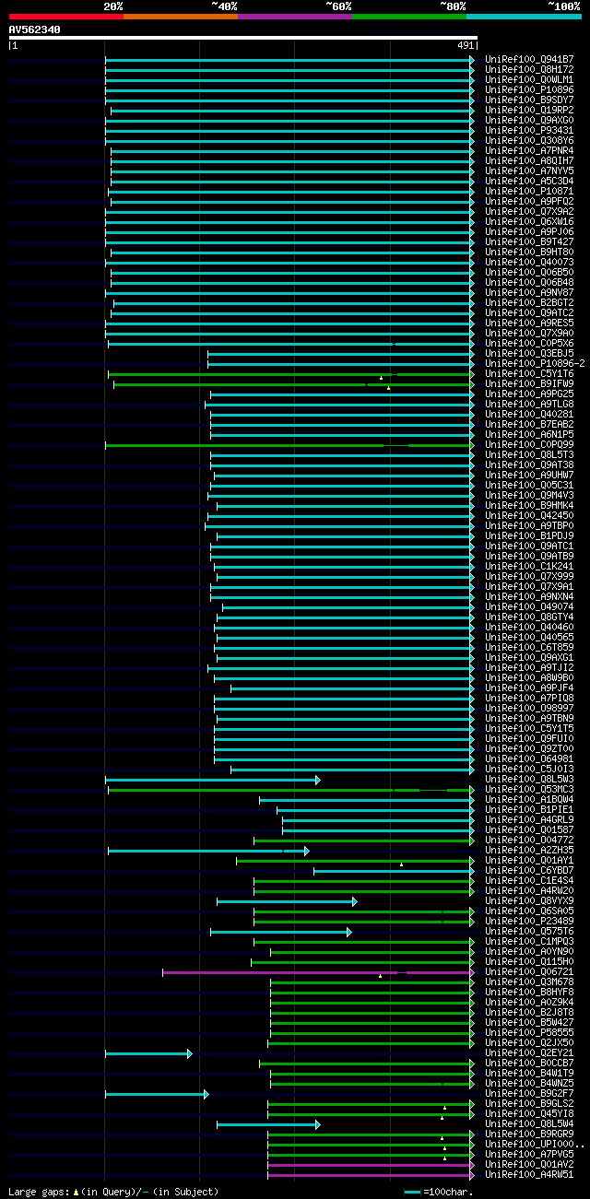Open hit UniRef100_Q8H172

tap(529, 69)
